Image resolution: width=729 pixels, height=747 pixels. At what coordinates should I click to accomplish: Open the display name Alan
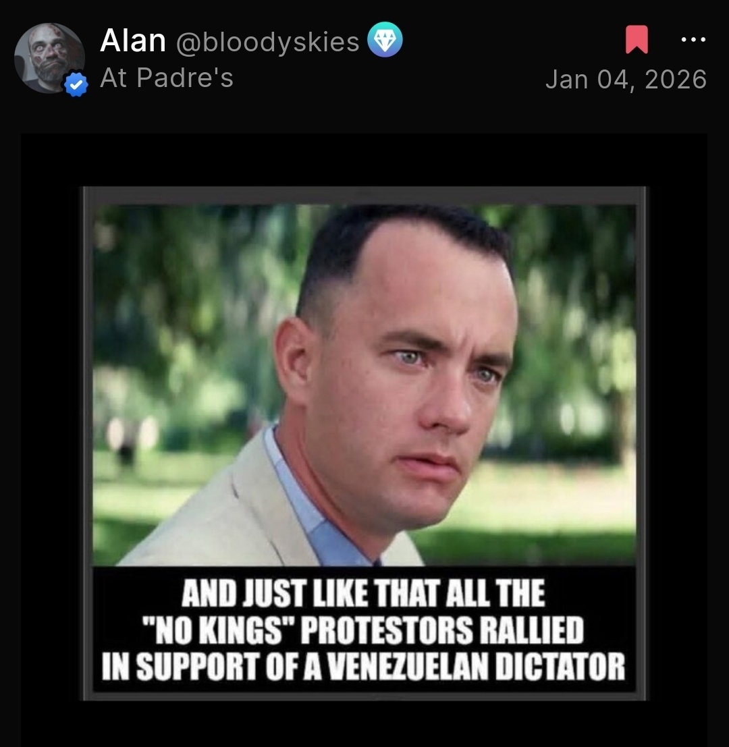pos(133,40)
